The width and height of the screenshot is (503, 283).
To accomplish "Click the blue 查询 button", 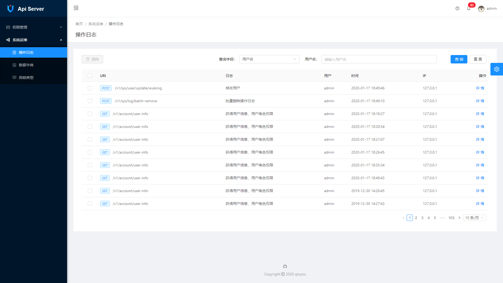I will tap(459, 59).
